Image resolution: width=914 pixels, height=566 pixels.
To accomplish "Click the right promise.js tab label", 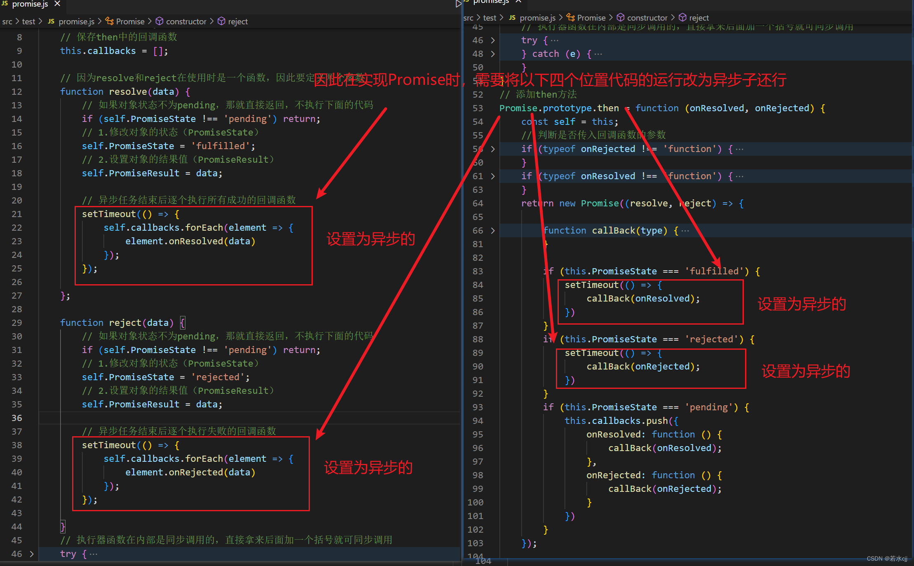I will [490, 2].
